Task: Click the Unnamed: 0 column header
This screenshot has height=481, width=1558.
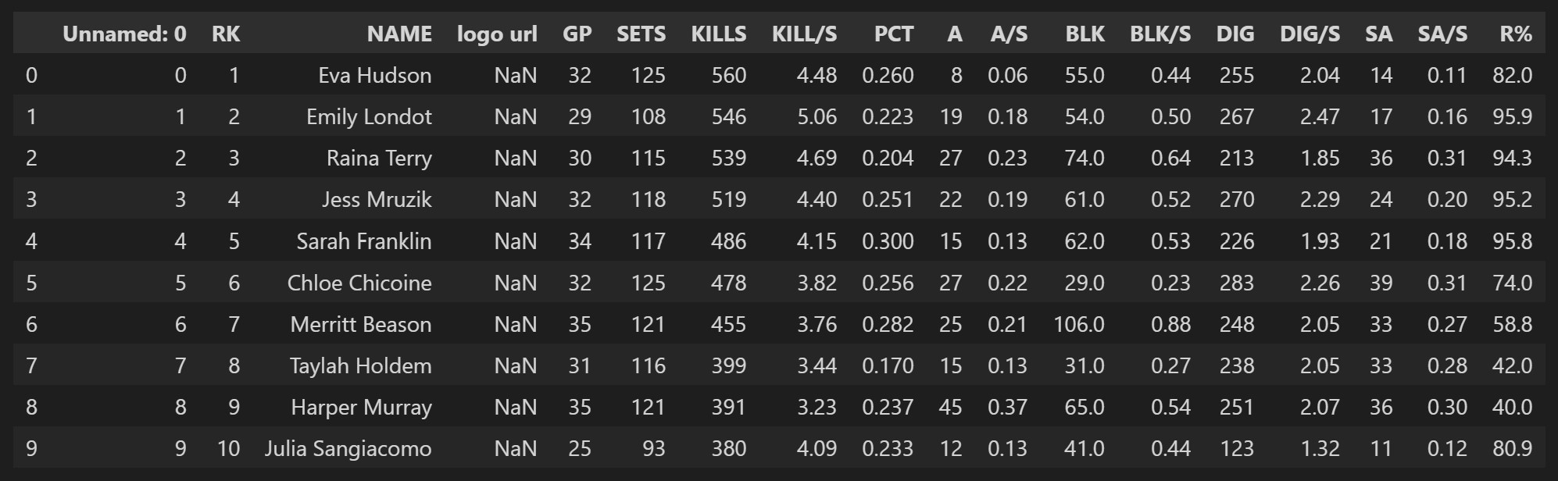Action: pyautogui.click(x=124, y=34)
